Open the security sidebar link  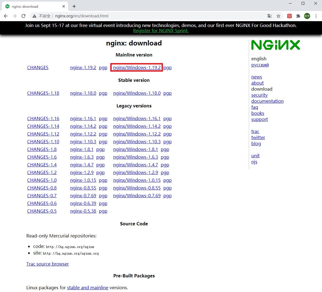click(x=260, y=95)
